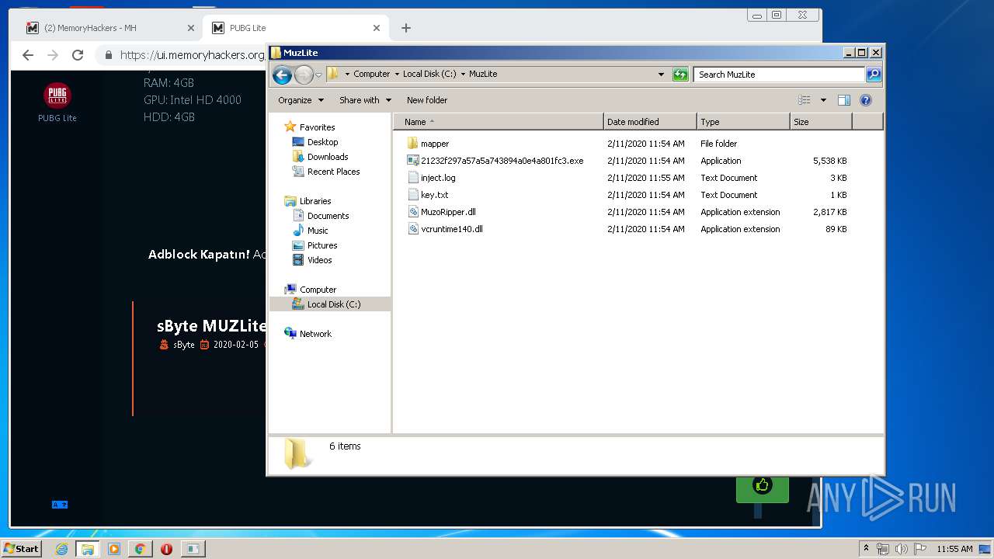Open Chrome from taskbar
Viewport: 994px width, 559px height.
pyautogui.click(x=140, y=549)
